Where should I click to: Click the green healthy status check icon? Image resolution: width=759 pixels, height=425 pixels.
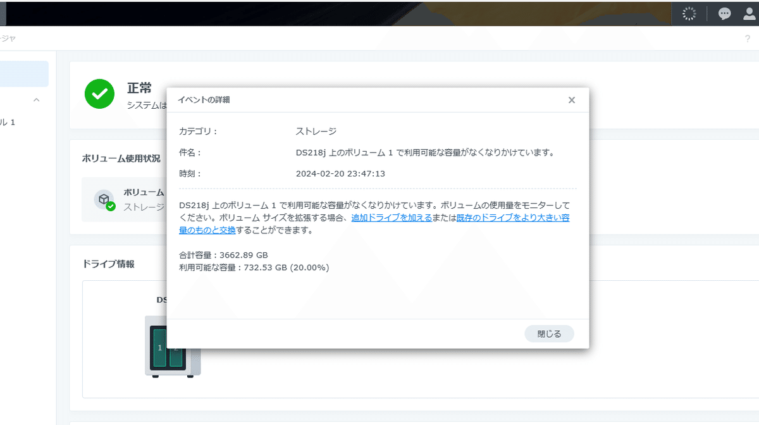100,94
